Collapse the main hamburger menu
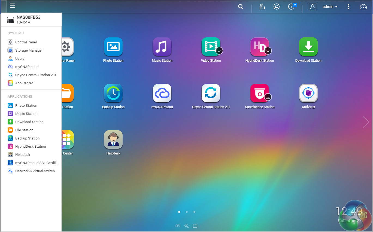The width and height of the screenshot is (373, 232). point(12,6)
